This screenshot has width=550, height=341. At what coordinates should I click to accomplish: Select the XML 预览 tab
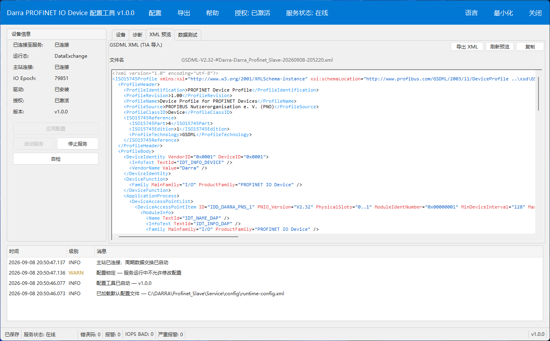pos(160,35)
